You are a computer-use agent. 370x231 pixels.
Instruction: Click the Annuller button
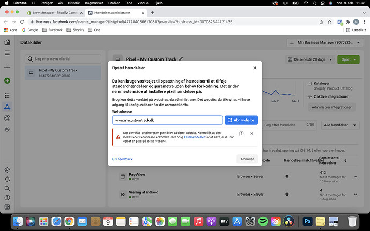[247, 159]
